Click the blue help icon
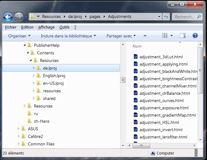The image size is (207, 160). tap(195, 36)
